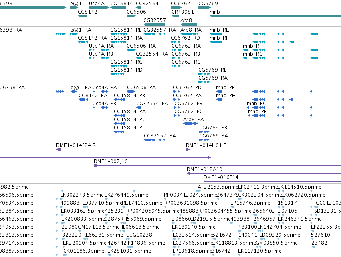Viewport: 341px width, 257px height.
Task: Select EST EK117120.5prime
Action: (260, 251)
